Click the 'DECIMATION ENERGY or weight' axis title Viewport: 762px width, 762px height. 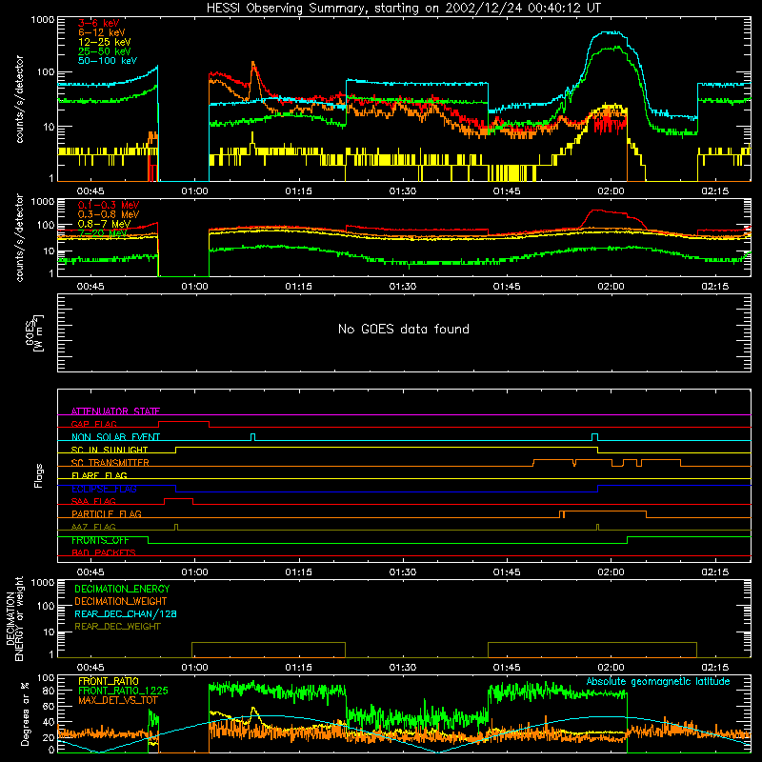pyautogui.click(x=14, y=618)
